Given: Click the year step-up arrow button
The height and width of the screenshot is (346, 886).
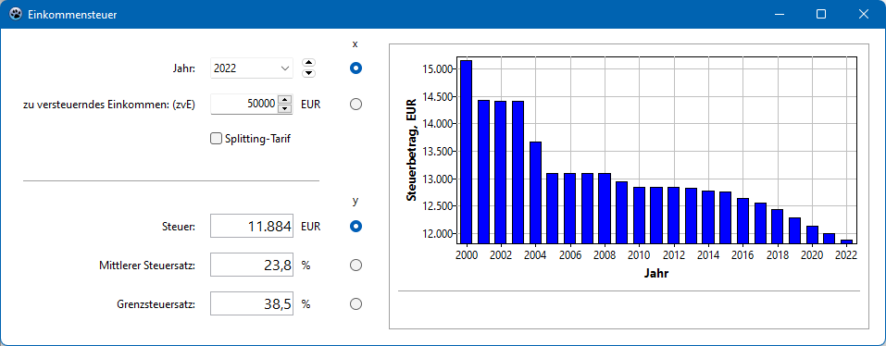Looking at the screenshot, I should click(308, 63).
